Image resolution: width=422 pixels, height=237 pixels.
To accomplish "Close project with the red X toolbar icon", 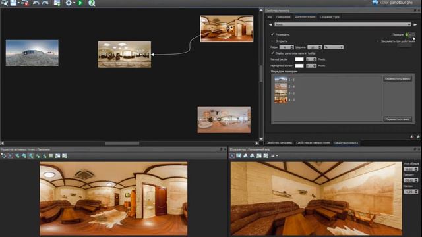I will pyautogui.click(x=25, y=3).
